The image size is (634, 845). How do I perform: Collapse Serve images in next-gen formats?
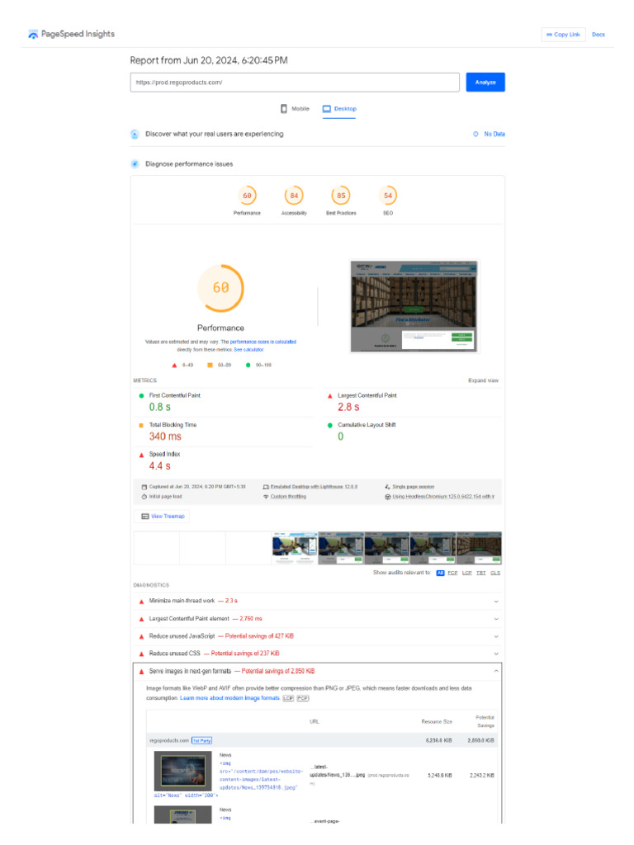pyautogui.click(x=318, y=672)
